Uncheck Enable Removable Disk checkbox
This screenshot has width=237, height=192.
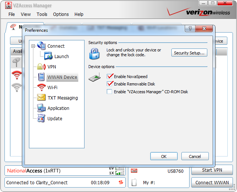click(x=109, y=84)
